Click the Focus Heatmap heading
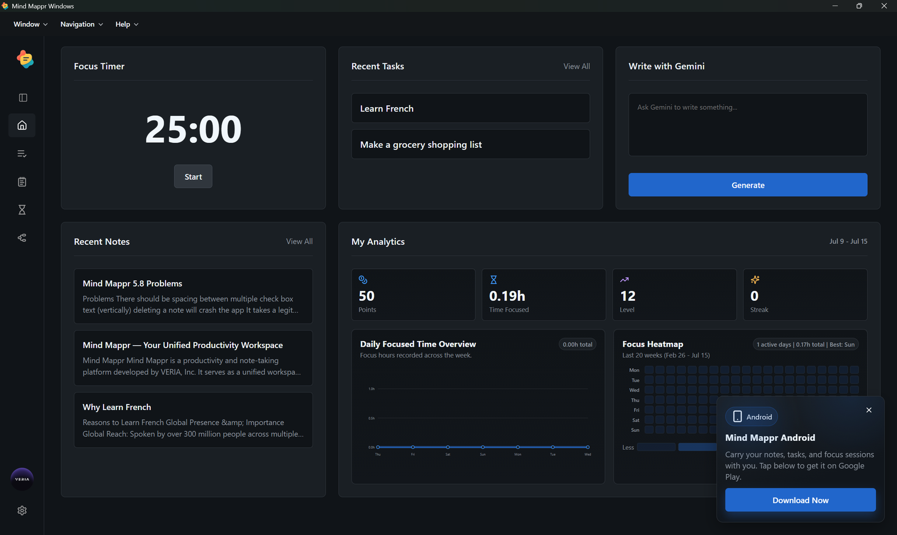The height and width of the screenshot is (535, 897). (653, 344)
